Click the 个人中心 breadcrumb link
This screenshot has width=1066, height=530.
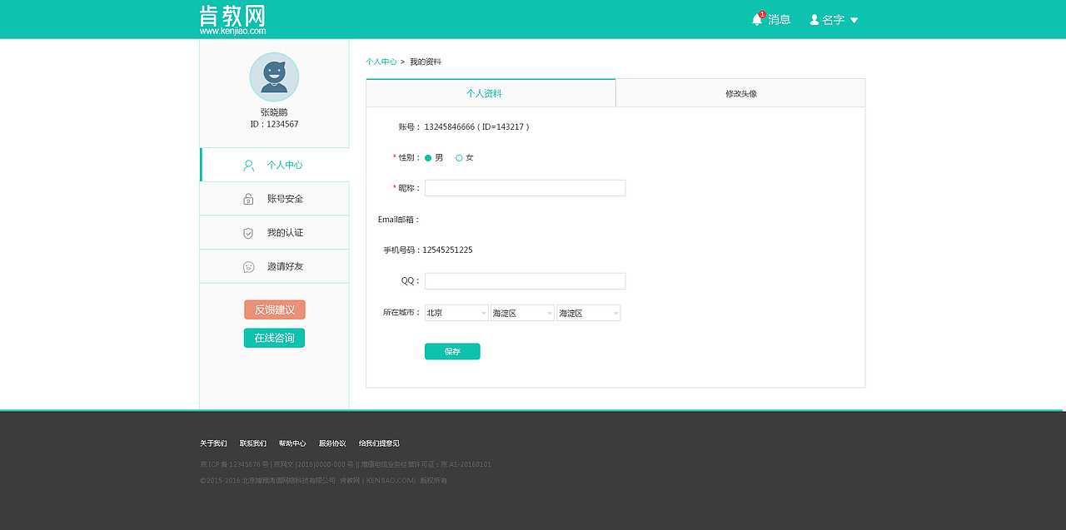[x=381, y=62]
